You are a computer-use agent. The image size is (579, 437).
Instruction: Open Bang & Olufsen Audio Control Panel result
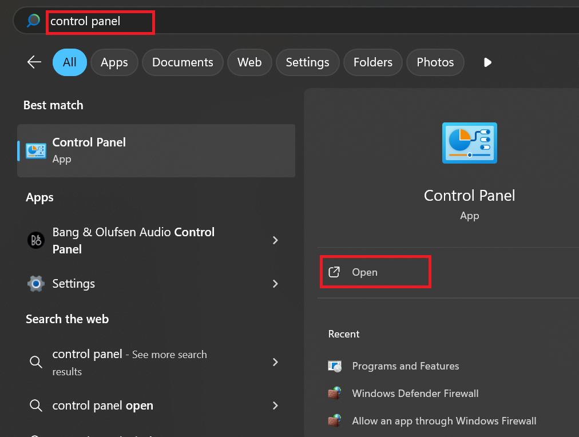[x=156, y=240]
